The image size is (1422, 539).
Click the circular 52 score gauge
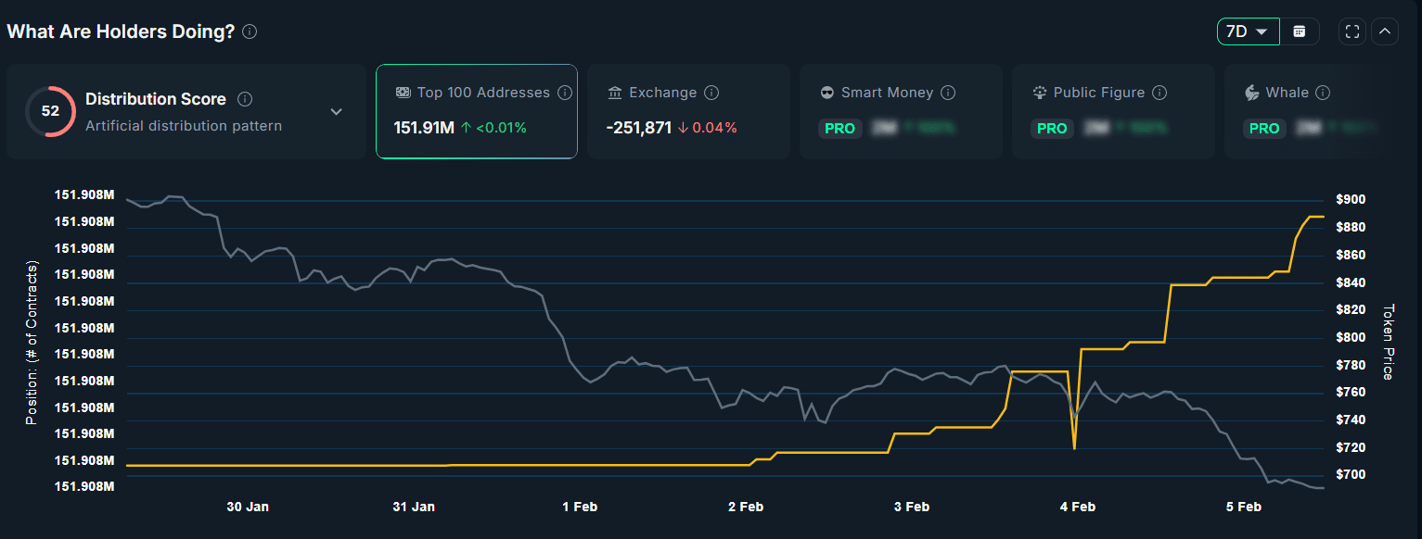[50, 111]
